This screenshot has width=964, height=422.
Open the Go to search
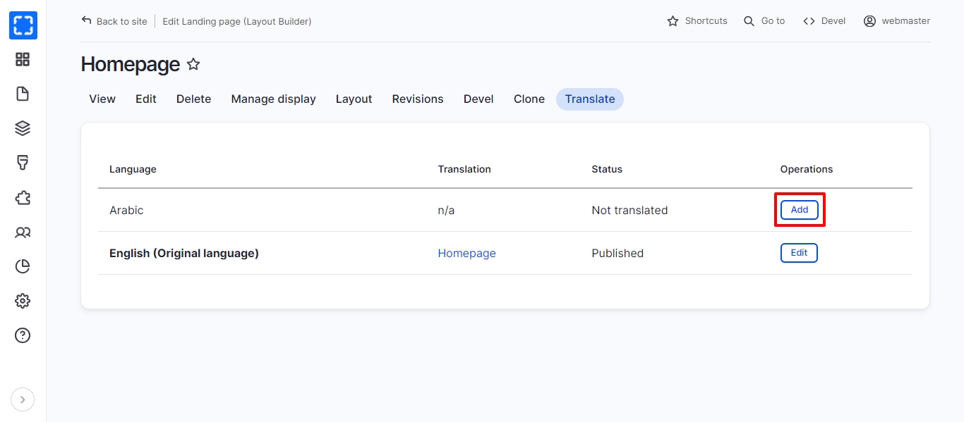pos(764,21)
